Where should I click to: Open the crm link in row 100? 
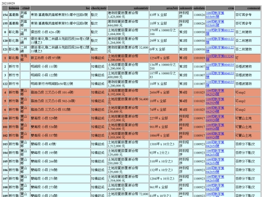click(x=215, y=118)
